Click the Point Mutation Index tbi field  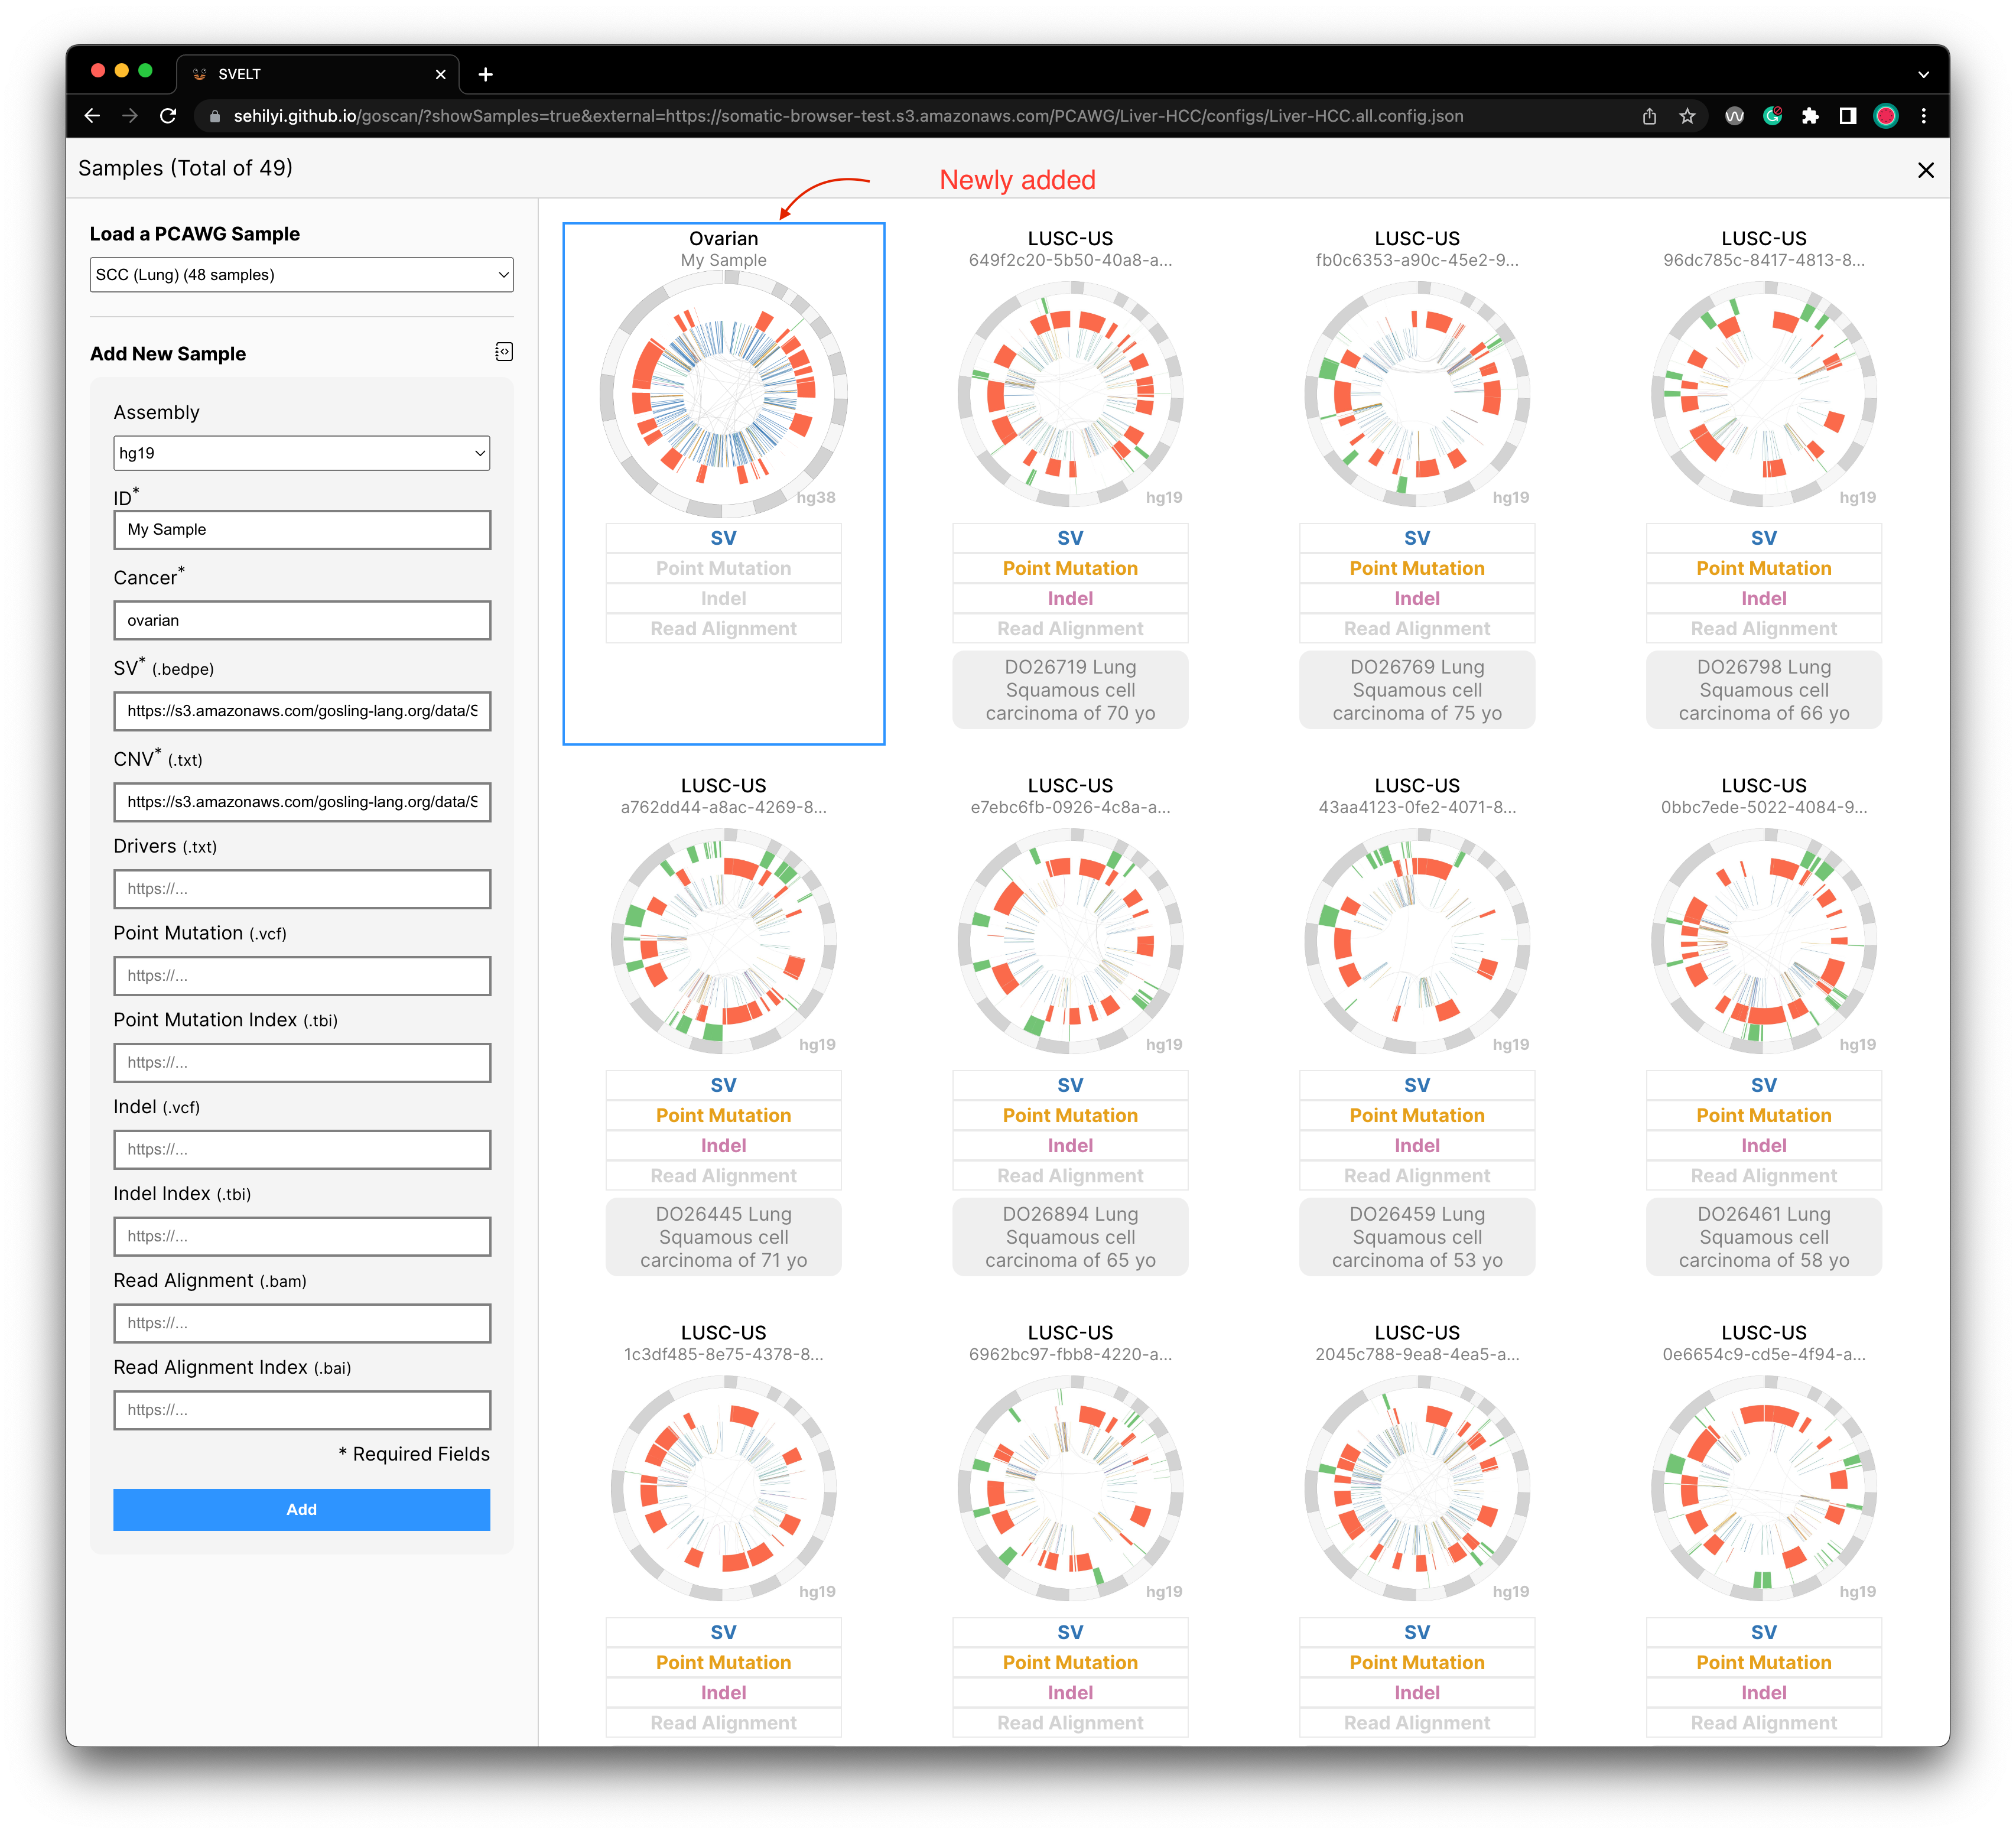click(x=302, y=1063)
